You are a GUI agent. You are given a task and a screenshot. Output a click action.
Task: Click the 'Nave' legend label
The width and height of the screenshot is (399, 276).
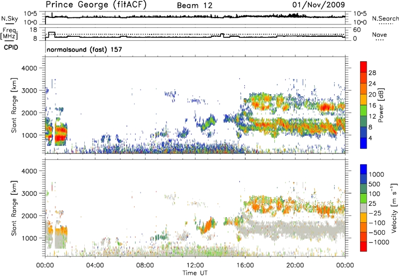coord(380,35)
